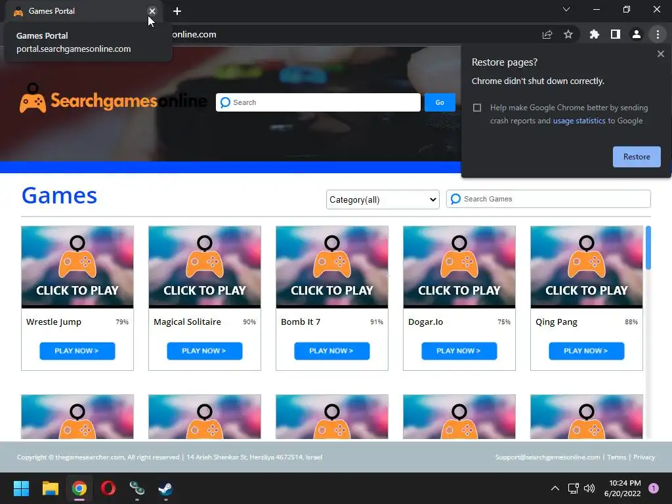672x504 pixels.
Task: Click the 79% rating for Wrestle Jump
Action: pyautogui.click(x=122, y=322)
